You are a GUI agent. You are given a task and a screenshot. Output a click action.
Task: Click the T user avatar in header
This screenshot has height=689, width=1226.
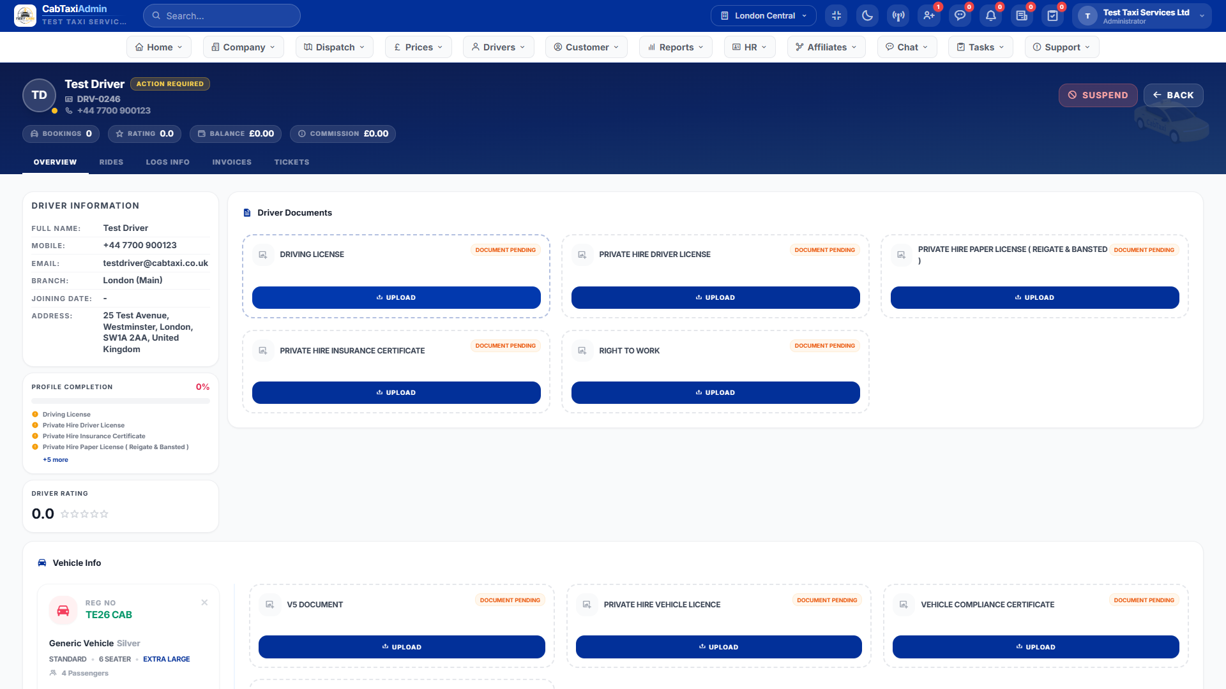point(1087,16)
